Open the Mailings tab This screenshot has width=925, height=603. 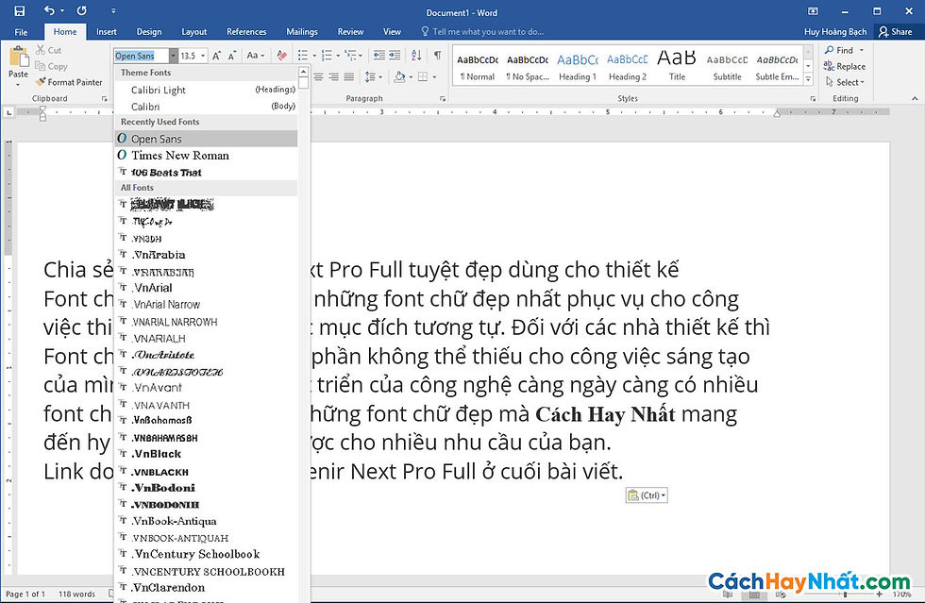point(301,32)
